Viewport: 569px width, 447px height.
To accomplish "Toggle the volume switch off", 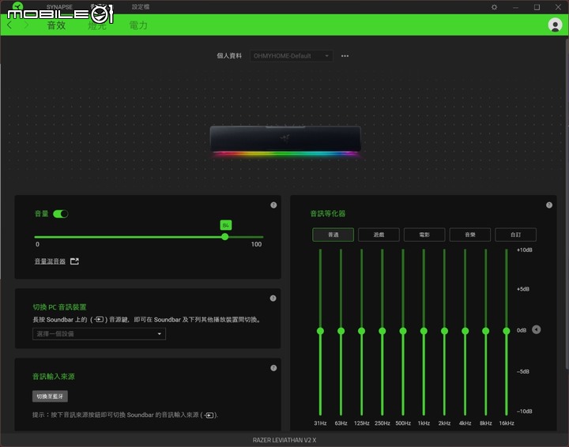I will [x=60, y=214].
